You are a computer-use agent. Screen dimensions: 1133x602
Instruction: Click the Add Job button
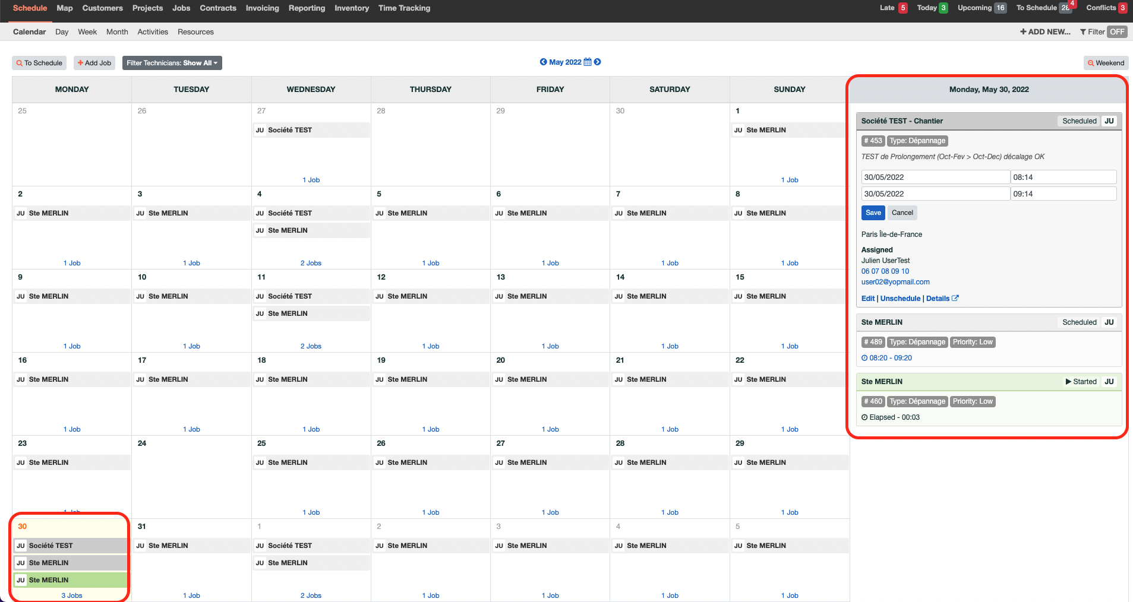tap(94, 63)
